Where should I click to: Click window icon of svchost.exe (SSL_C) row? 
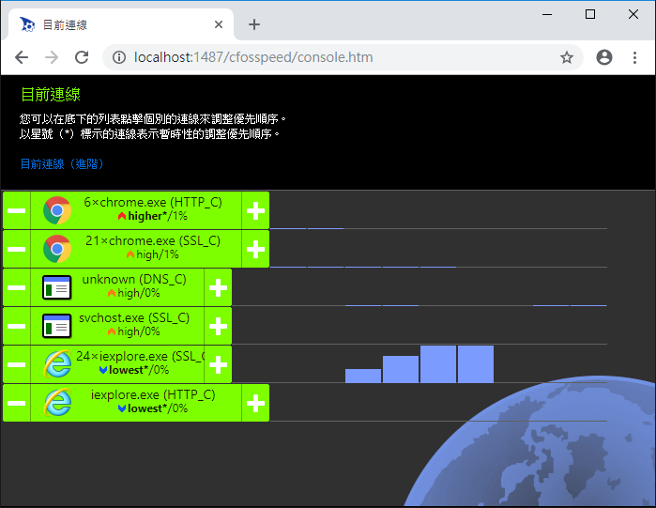[x=57, y=326]
